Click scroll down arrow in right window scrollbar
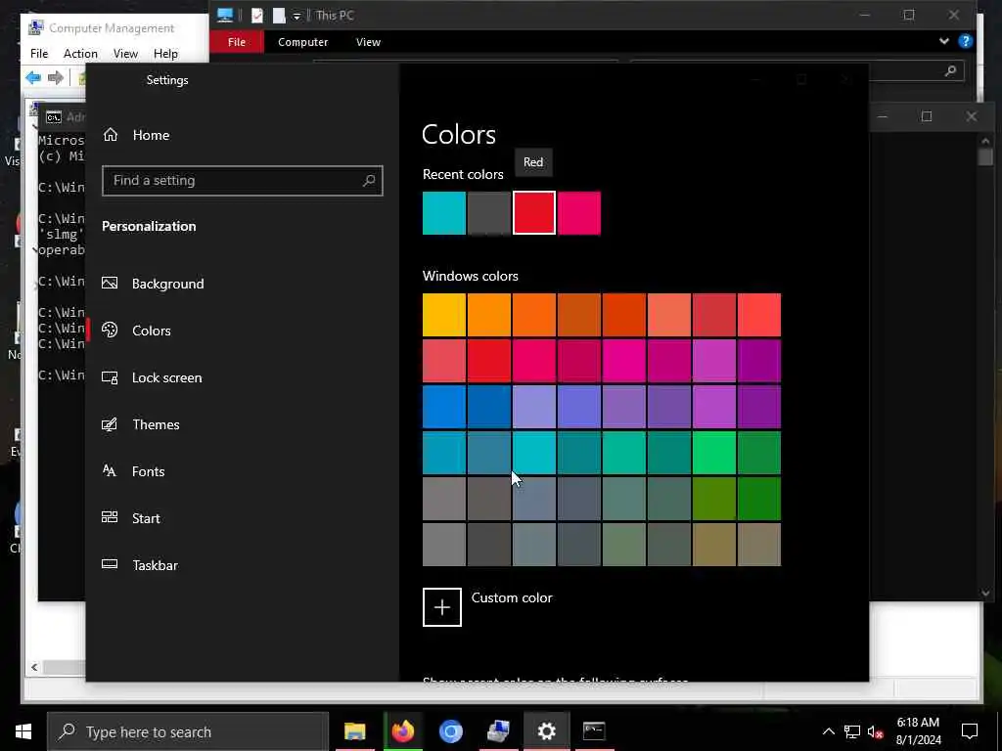 985,594
